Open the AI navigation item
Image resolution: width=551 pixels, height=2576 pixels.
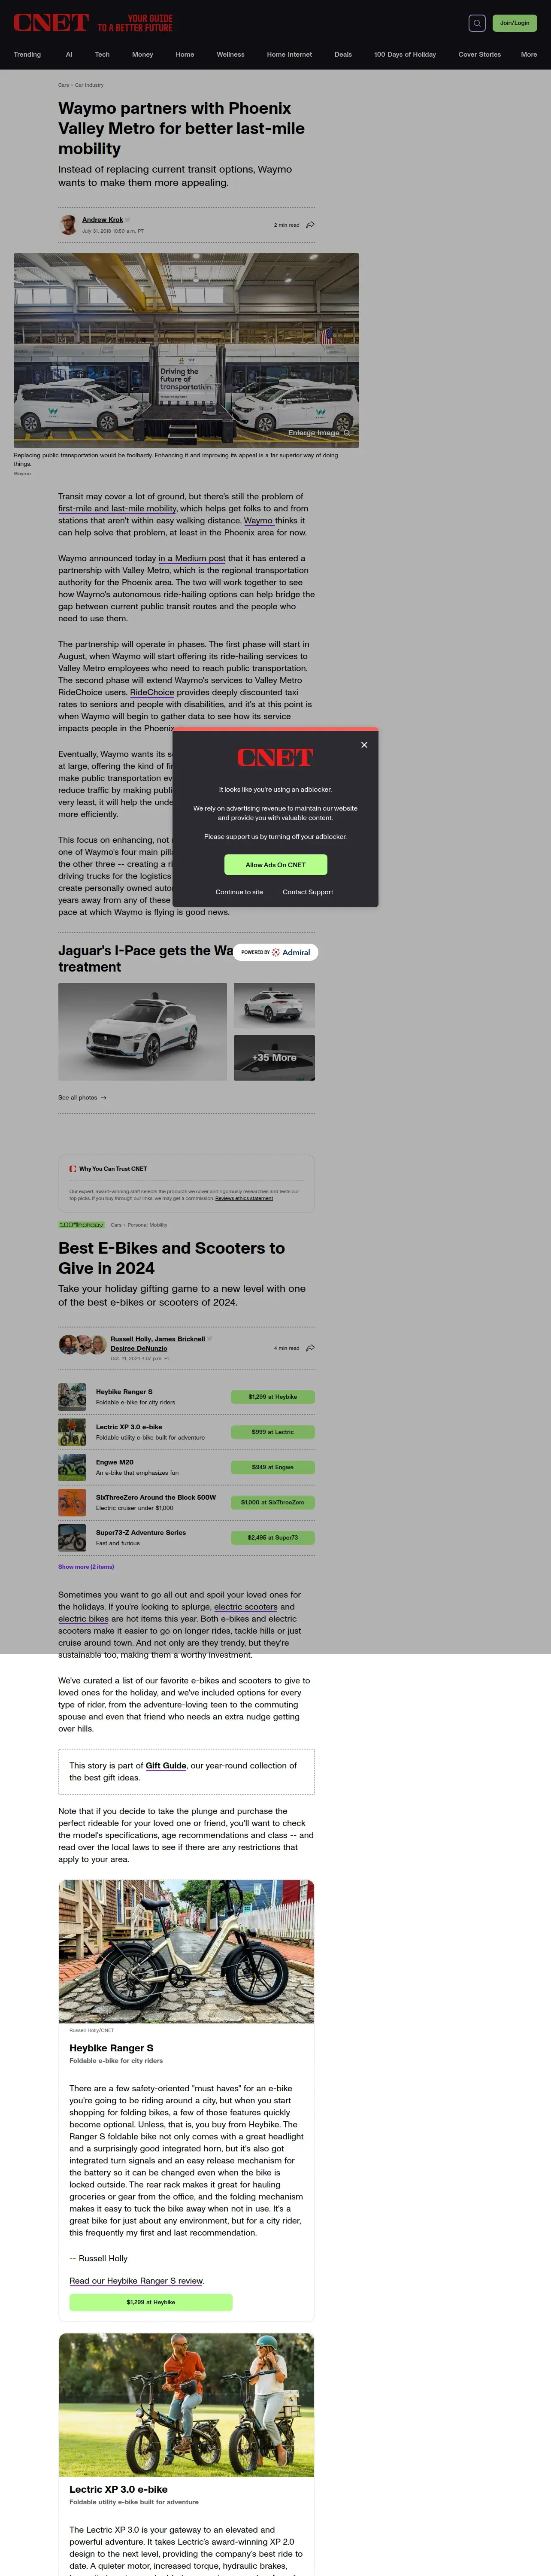pyautogui.click(x=69, y=55)
